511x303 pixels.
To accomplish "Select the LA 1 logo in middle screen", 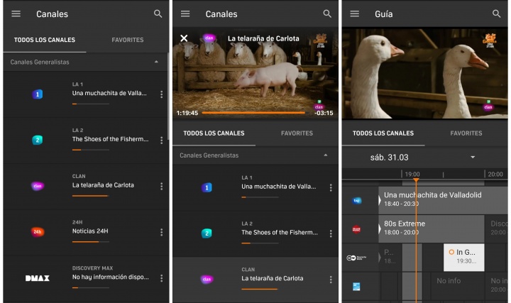I will click(207, 187).
